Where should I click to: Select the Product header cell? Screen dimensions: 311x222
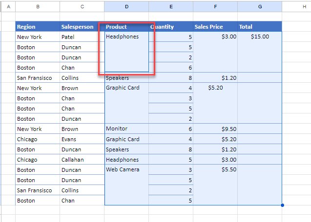click(126, 27)
